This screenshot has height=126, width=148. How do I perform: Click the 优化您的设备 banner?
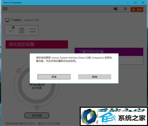tap(37, 44)
